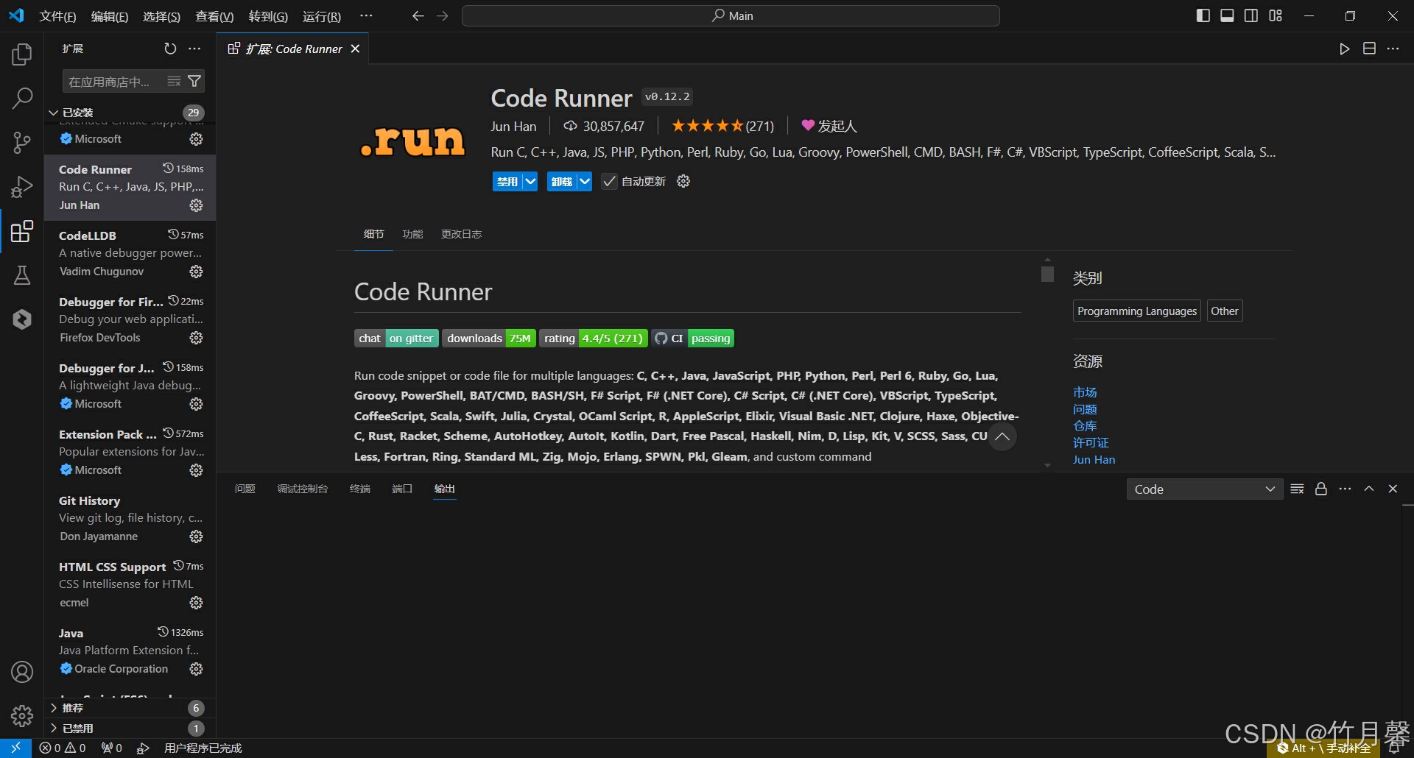
Task: Open remote window indicator in status bar
Action: [15, 748]
